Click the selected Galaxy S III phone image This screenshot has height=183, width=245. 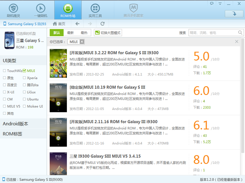pyautogui.click(x=10, y=40)
